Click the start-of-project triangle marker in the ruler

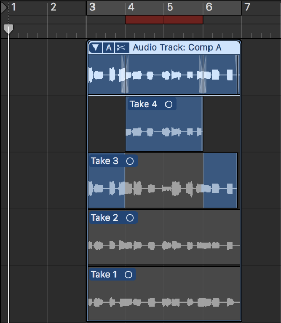[4, 8]
